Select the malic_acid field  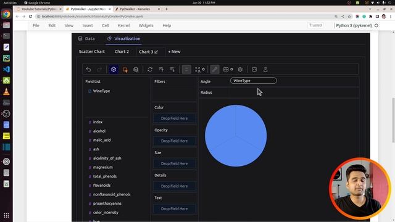coord(102,140)
